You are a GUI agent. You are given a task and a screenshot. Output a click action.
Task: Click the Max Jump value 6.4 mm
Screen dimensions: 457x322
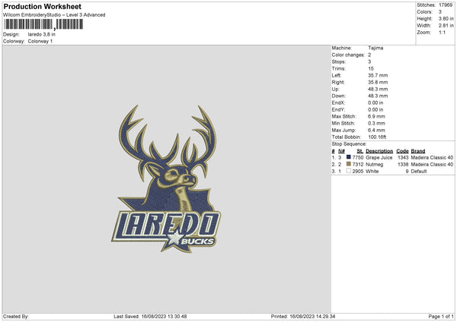click(x=376, y=130)
